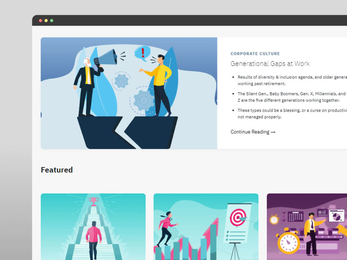Select the bullet starting 'The Silent Gen., Baby Boomers'

pos(292,97)
